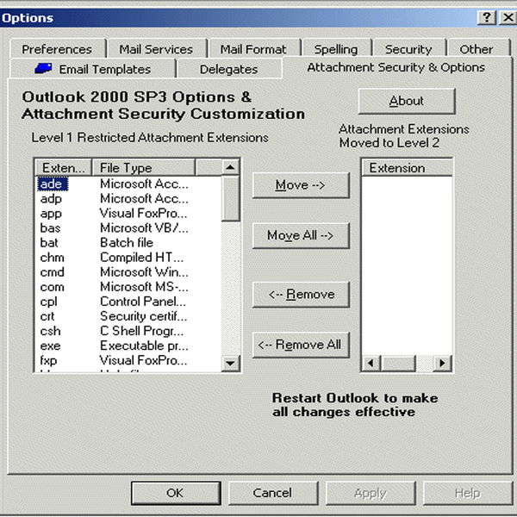Click the Level 1 list vertical scrollbar thumb
The height and width of the screenshot is (517, 517).
coord(230,198)
